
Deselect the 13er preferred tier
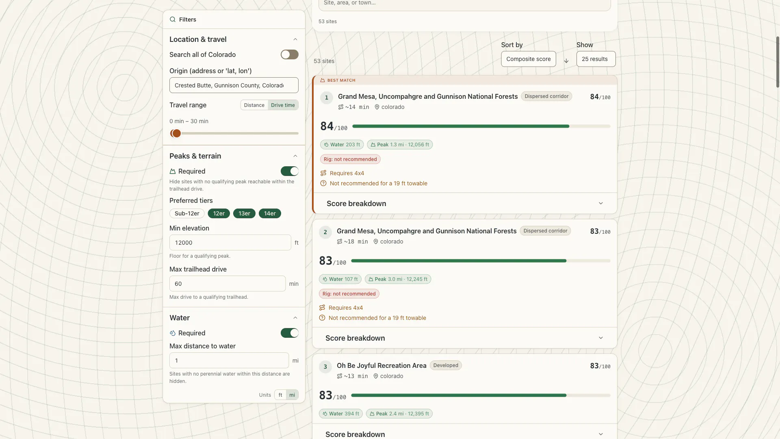(x=244, y=213)
